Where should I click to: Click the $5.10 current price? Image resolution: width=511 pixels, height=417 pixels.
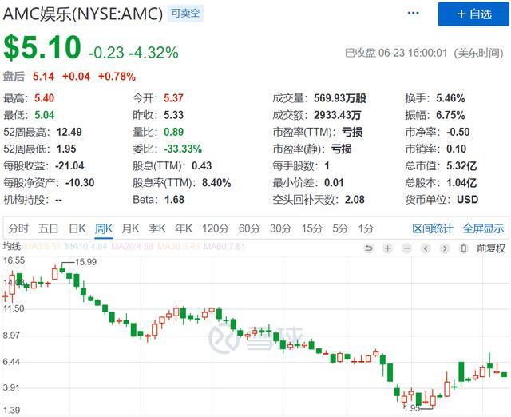point(42,48)
